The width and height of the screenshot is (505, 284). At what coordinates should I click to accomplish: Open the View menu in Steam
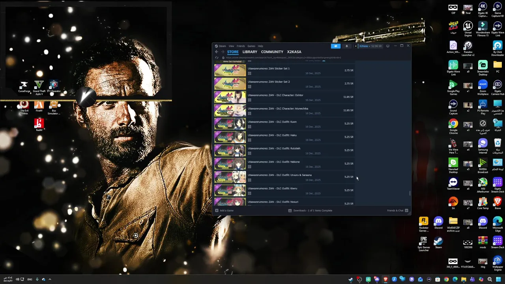pyautogui.click(x=231, y=46)
